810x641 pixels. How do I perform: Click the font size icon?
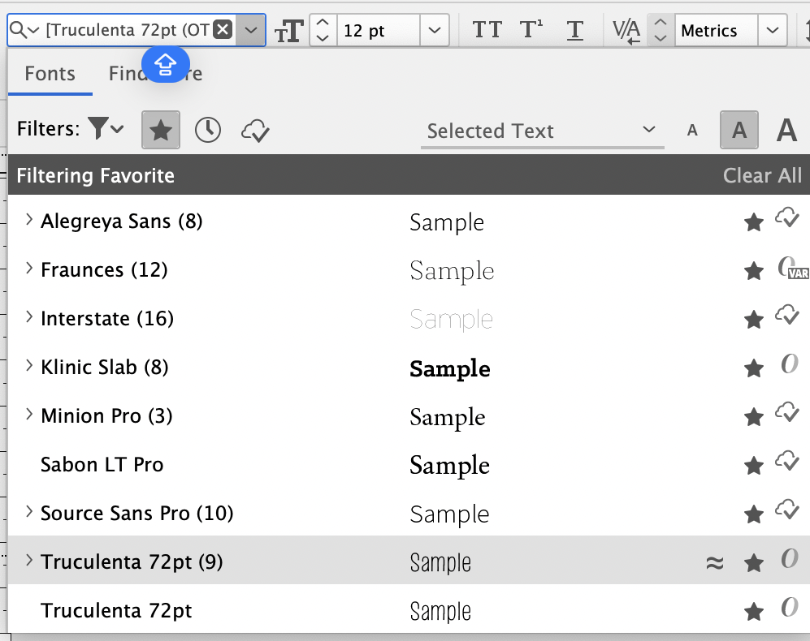(288, 31)
